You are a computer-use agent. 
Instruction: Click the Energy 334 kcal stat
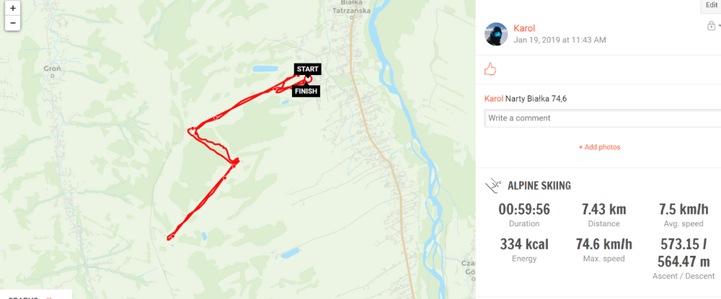[x=524, y=249]
